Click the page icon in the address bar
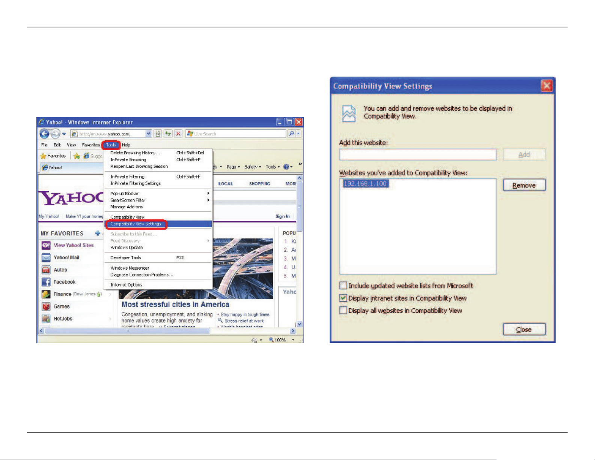The width and height of the screenshot is (595, 460). pyautogui.click(x=74, y=134)
